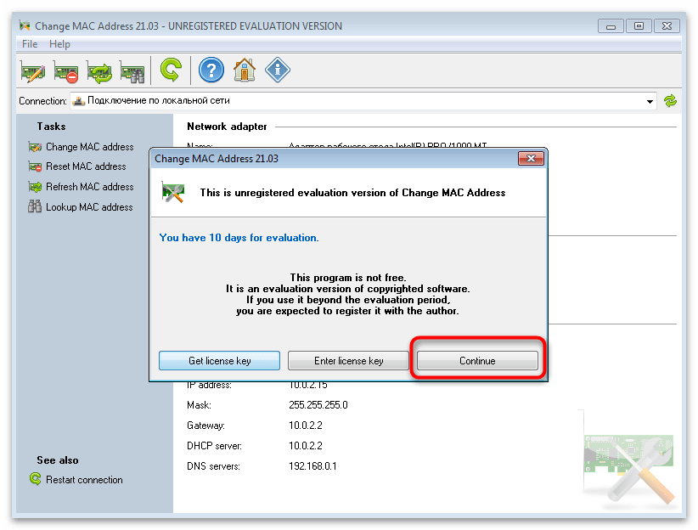Open the Connection dropdown list
This screenshot has height=530, width=698.
point(650,102)
